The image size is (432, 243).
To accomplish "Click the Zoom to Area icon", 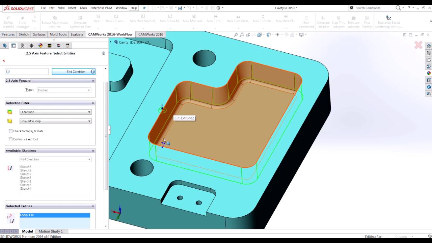I will tap(242, 34).
